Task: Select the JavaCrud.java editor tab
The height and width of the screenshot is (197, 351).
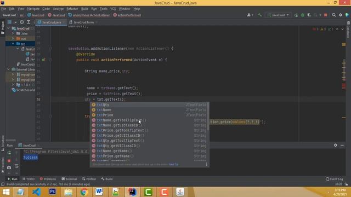Action: pos(51,22)
